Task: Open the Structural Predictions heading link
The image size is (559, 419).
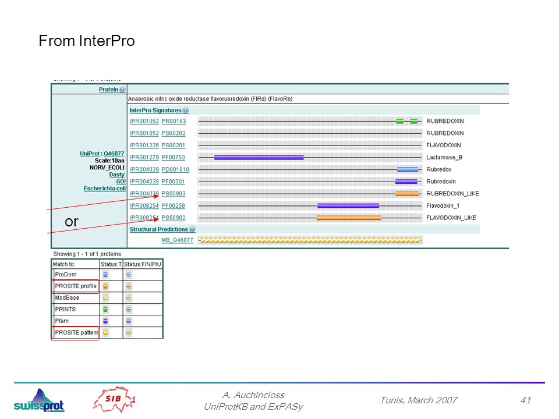Action: 158,229
